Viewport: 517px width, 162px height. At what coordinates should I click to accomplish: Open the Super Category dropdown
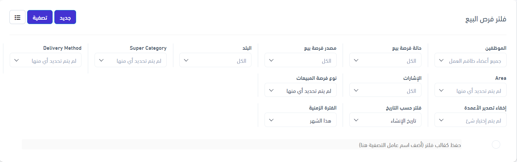pyautogui.click(x=130, y=60)
